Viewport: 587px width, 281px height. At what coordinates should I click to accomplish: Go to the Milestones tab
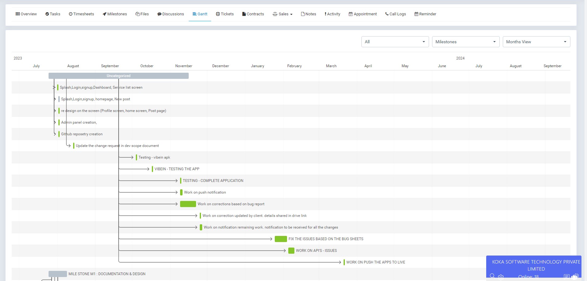click(115, 14)
